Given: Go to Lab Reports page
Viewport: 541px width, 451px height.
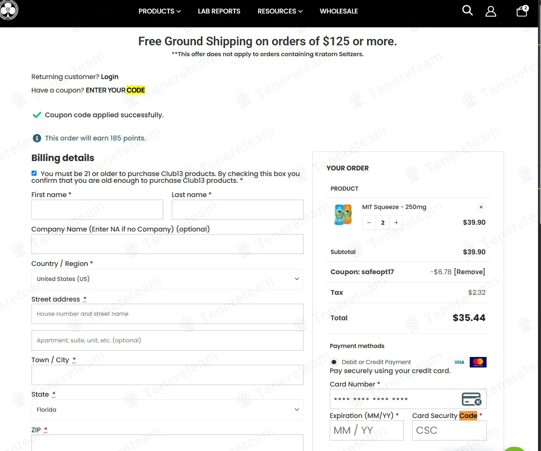Looking at the screenshot, I should [x=219, y=11].
